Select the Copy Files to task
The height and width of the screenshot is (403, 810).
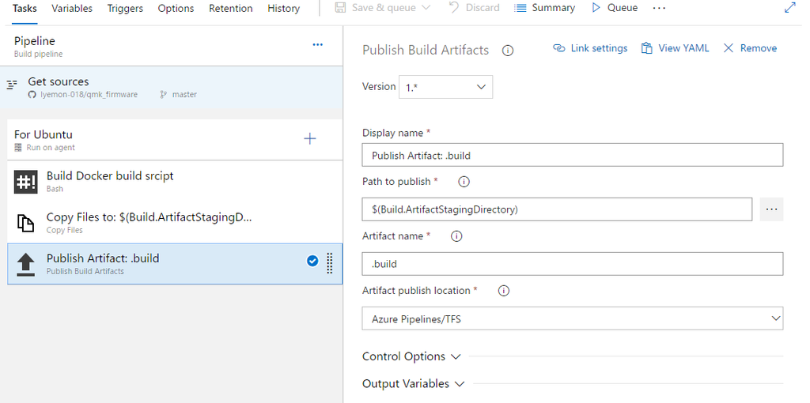tap(175, 222)
